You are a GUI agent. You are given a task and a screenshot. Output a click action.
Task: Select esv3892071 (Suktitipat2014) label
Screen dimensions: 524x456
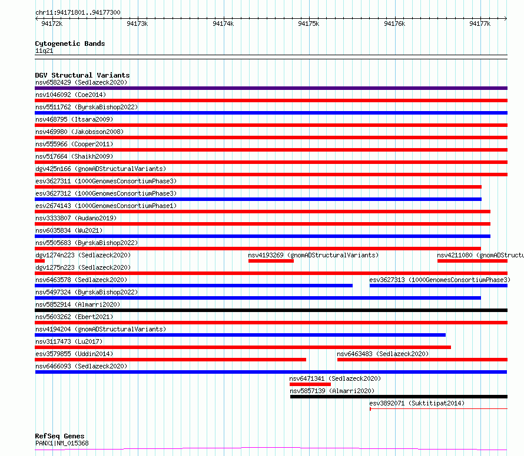[417, 403]
